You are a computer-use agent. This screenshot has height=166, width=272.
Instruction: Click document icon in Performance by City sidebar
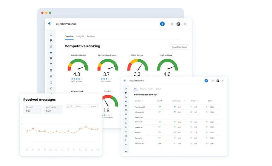click(126, 123)
